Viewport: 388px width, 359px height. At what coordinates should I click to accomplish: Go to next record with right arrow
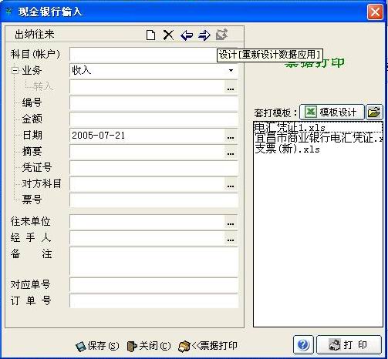(204, 35)
